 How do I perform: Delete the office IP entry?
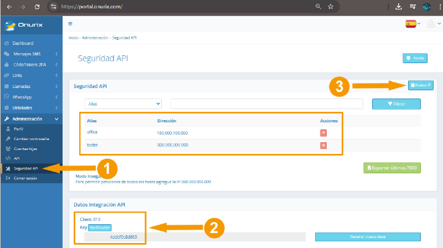323,133
